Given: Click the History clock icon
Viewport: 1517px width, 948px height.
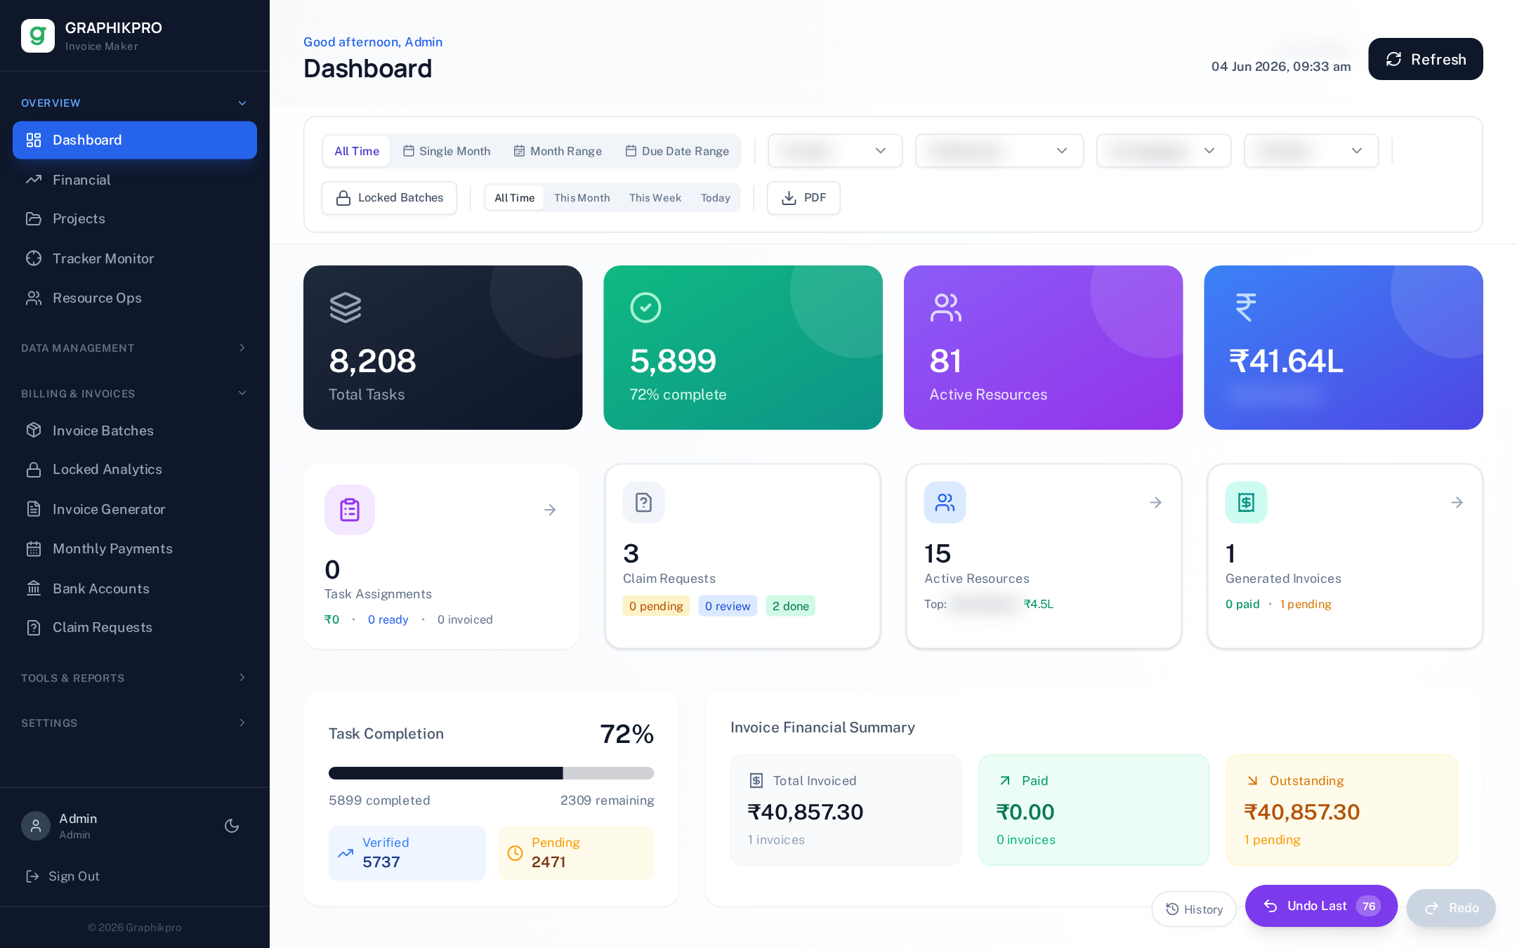Looking at the screenshot, I should point(1172,909).
